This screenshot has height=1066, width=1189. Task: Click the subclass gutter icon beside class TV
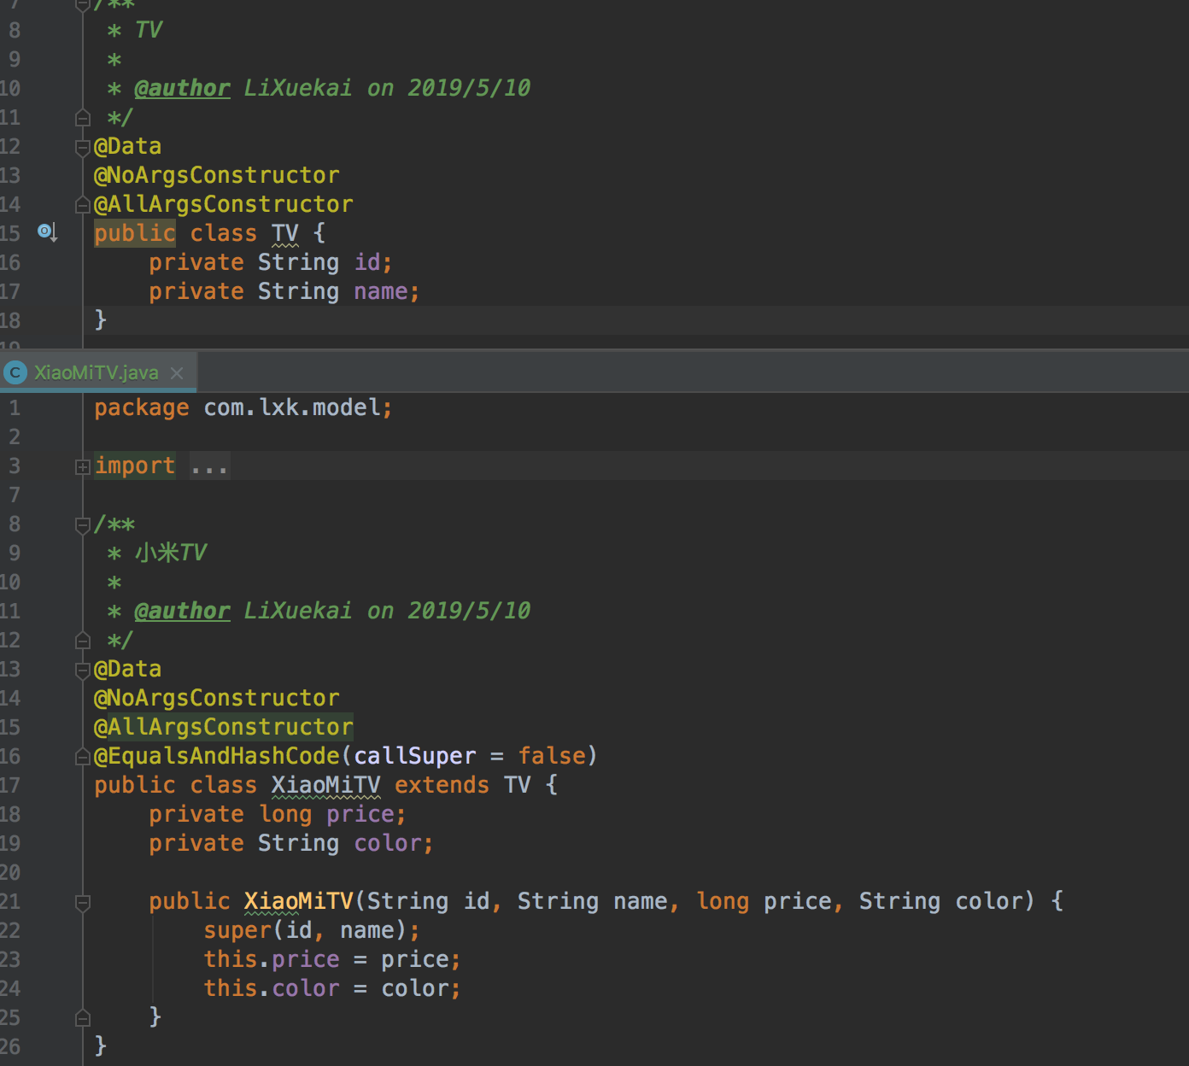[x=48, y=231]
